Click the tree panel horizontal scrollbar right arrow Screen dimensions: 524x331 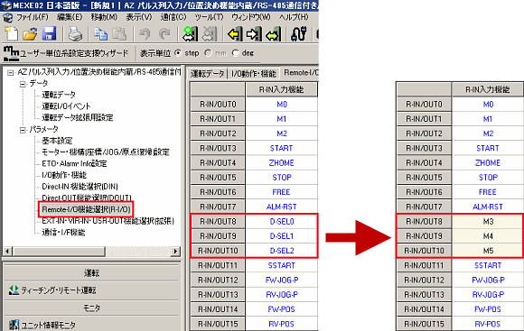point(175,251)
